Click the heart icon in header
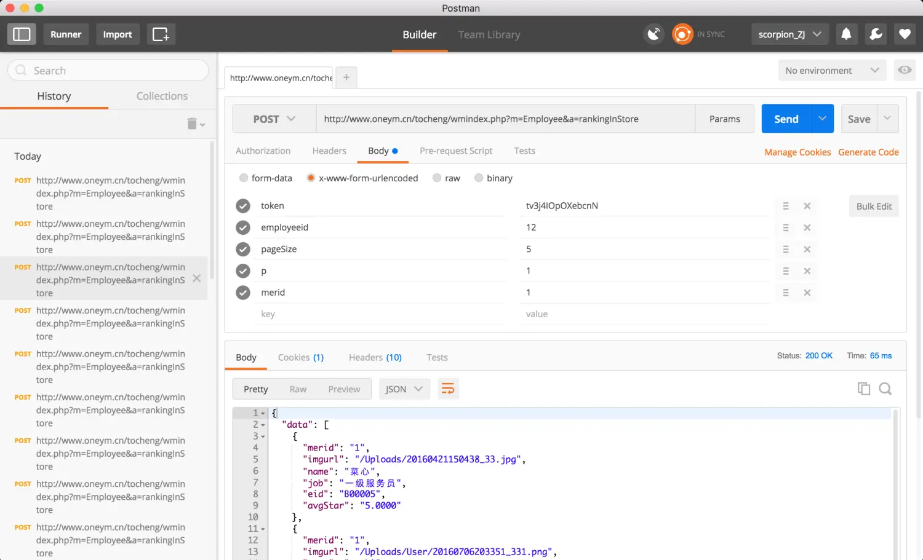The image size is (923, 560). click(x=905, y=34)
